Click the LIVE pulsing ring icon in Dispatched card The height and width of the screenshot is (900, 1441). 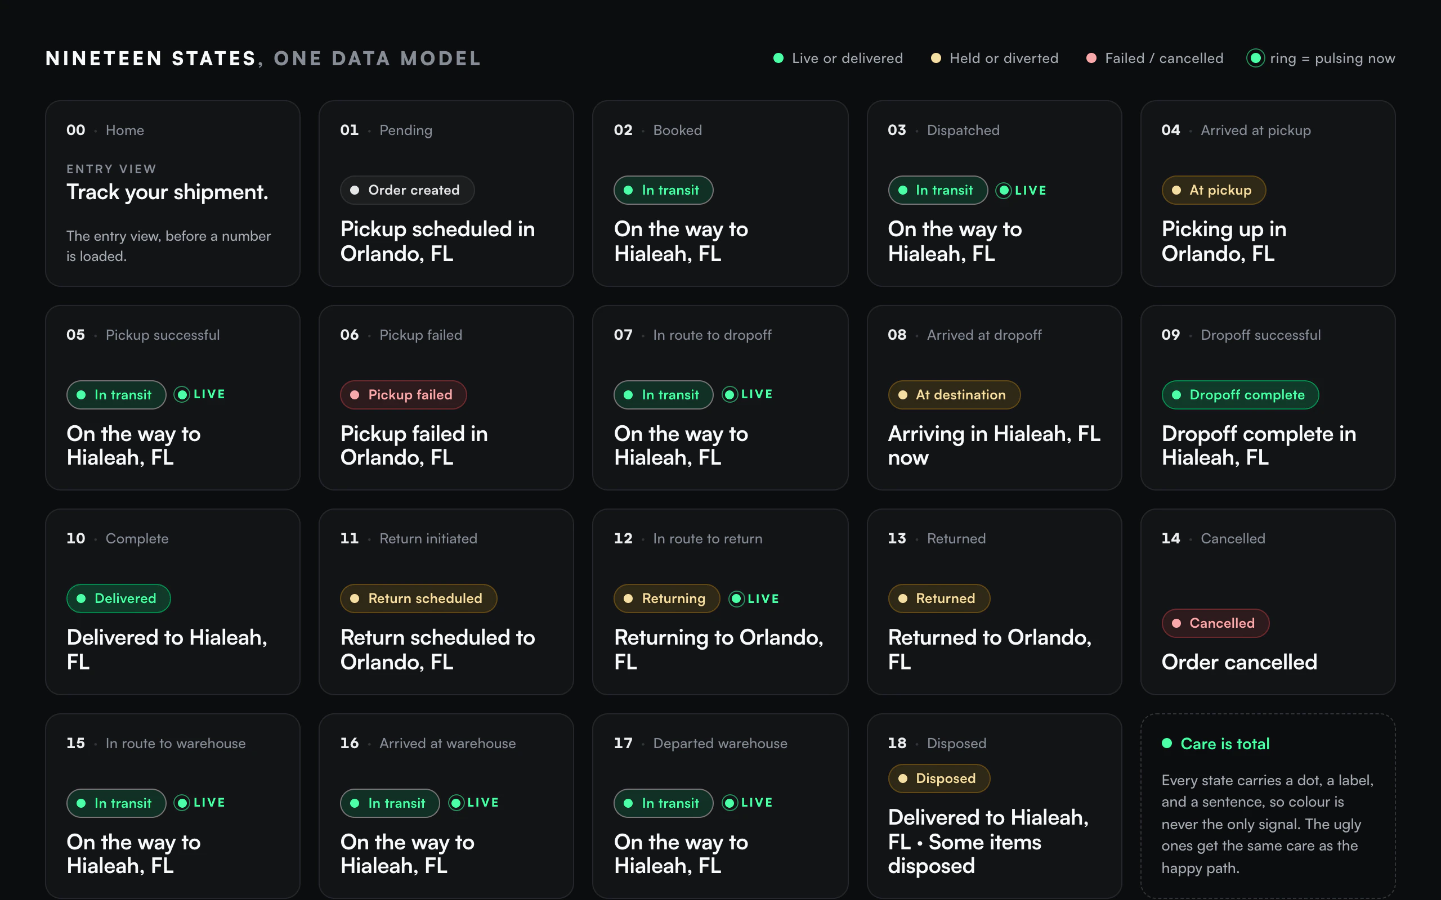tap(1003, 191)
